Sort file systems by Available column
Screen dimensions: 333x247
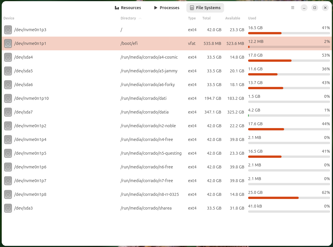click(x=233, y=18)
